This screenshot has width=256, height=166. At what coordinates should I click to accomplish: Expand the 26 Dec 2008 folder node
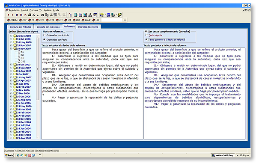[11, 36]
